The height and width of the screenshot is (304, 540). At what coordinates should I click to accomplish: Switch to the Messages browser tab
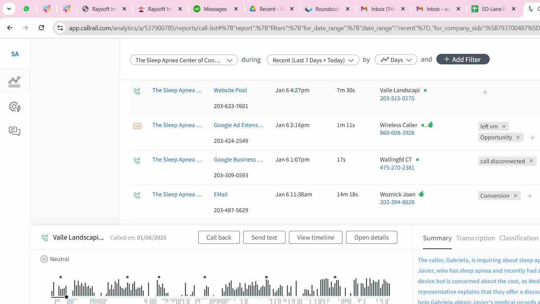(x=215, y=9)
